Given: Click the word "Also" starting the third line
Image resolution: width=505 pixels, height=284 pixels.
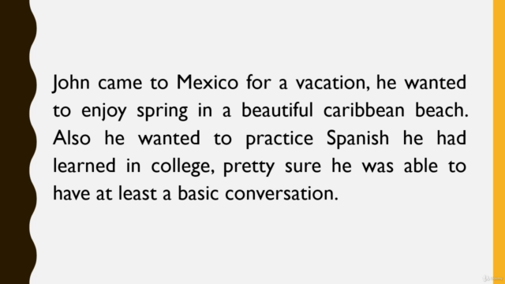Looking at the screenshot, I should (72, 138).
